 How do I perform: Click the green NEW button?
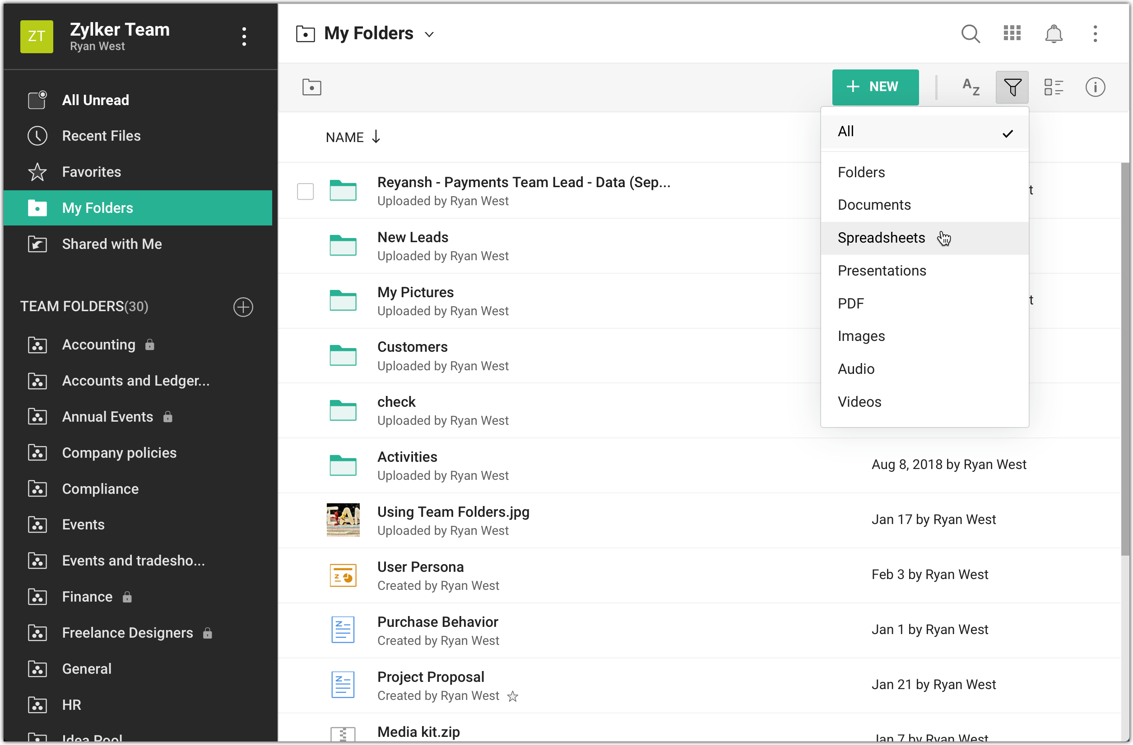pyautogui.click(x=875, y=87)
